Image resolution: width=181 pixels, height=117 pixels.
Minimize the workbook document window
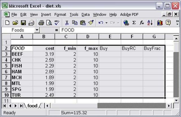[x=164, y=14]
